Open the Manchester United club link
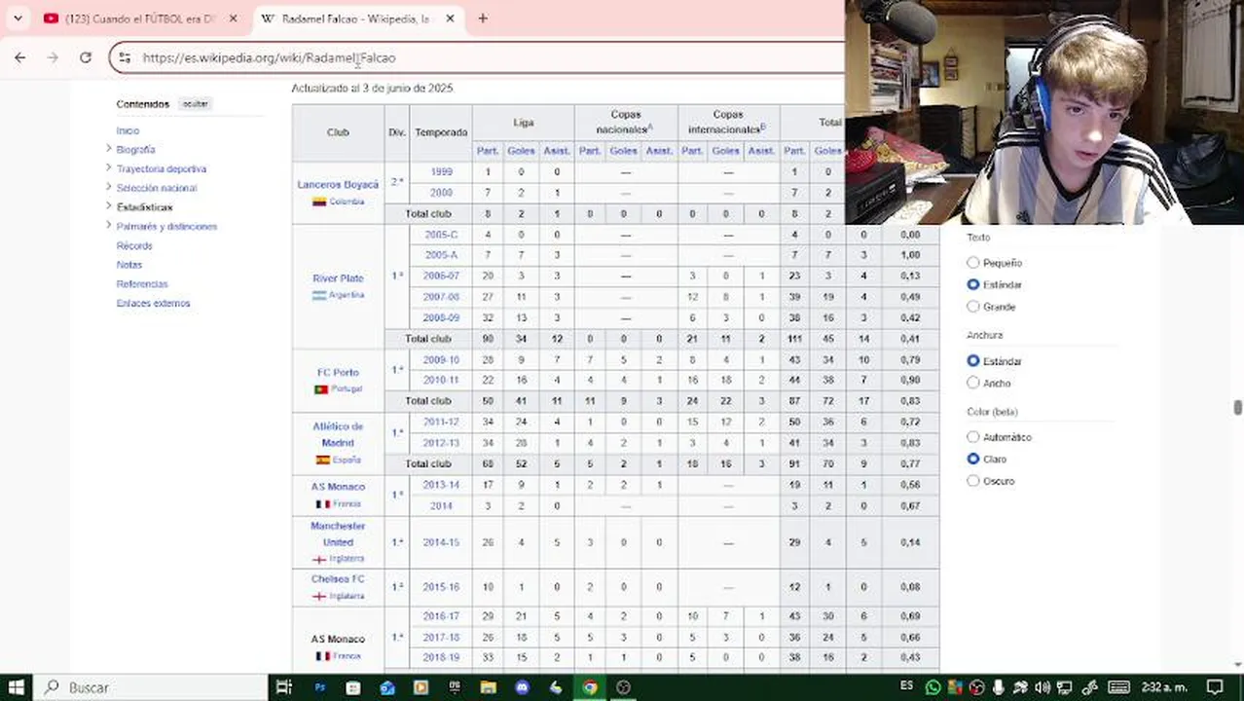 338,534
